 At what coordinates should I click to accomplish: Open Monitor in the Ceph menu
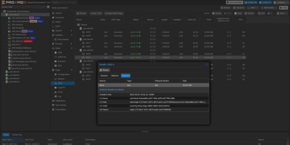(61, 79)
